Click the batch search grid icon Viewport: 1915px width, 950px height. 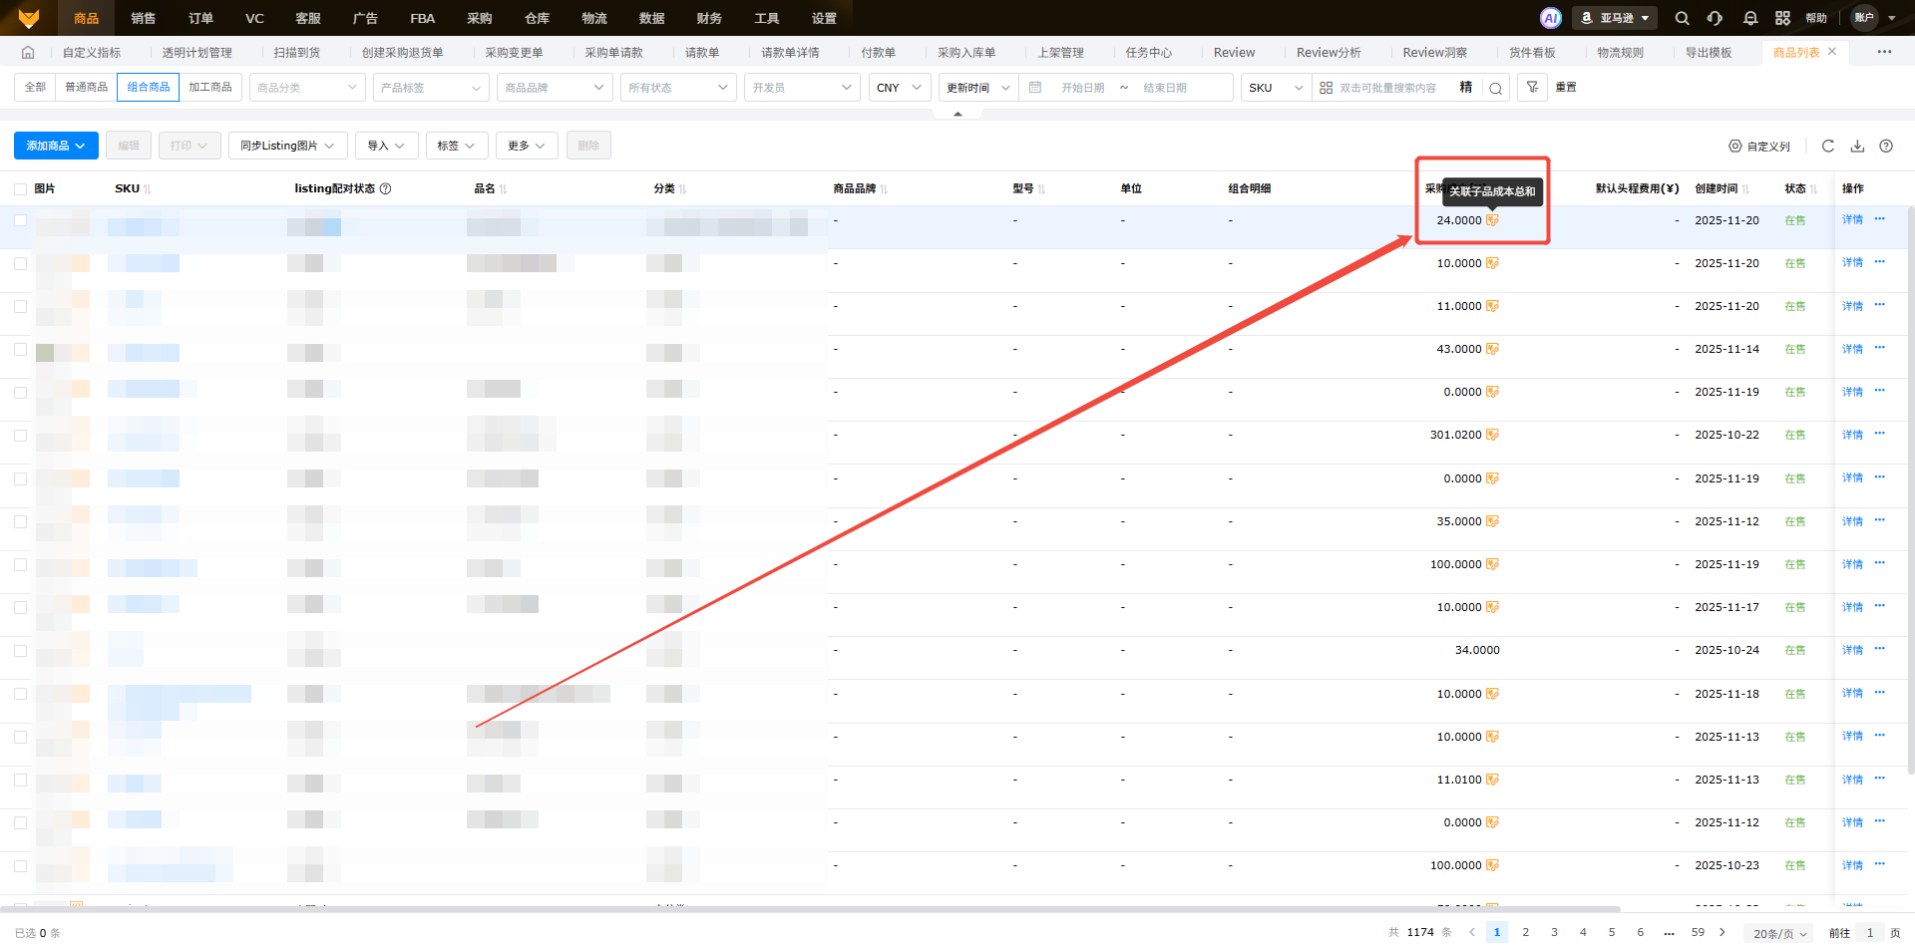(x=1326, y=88)
